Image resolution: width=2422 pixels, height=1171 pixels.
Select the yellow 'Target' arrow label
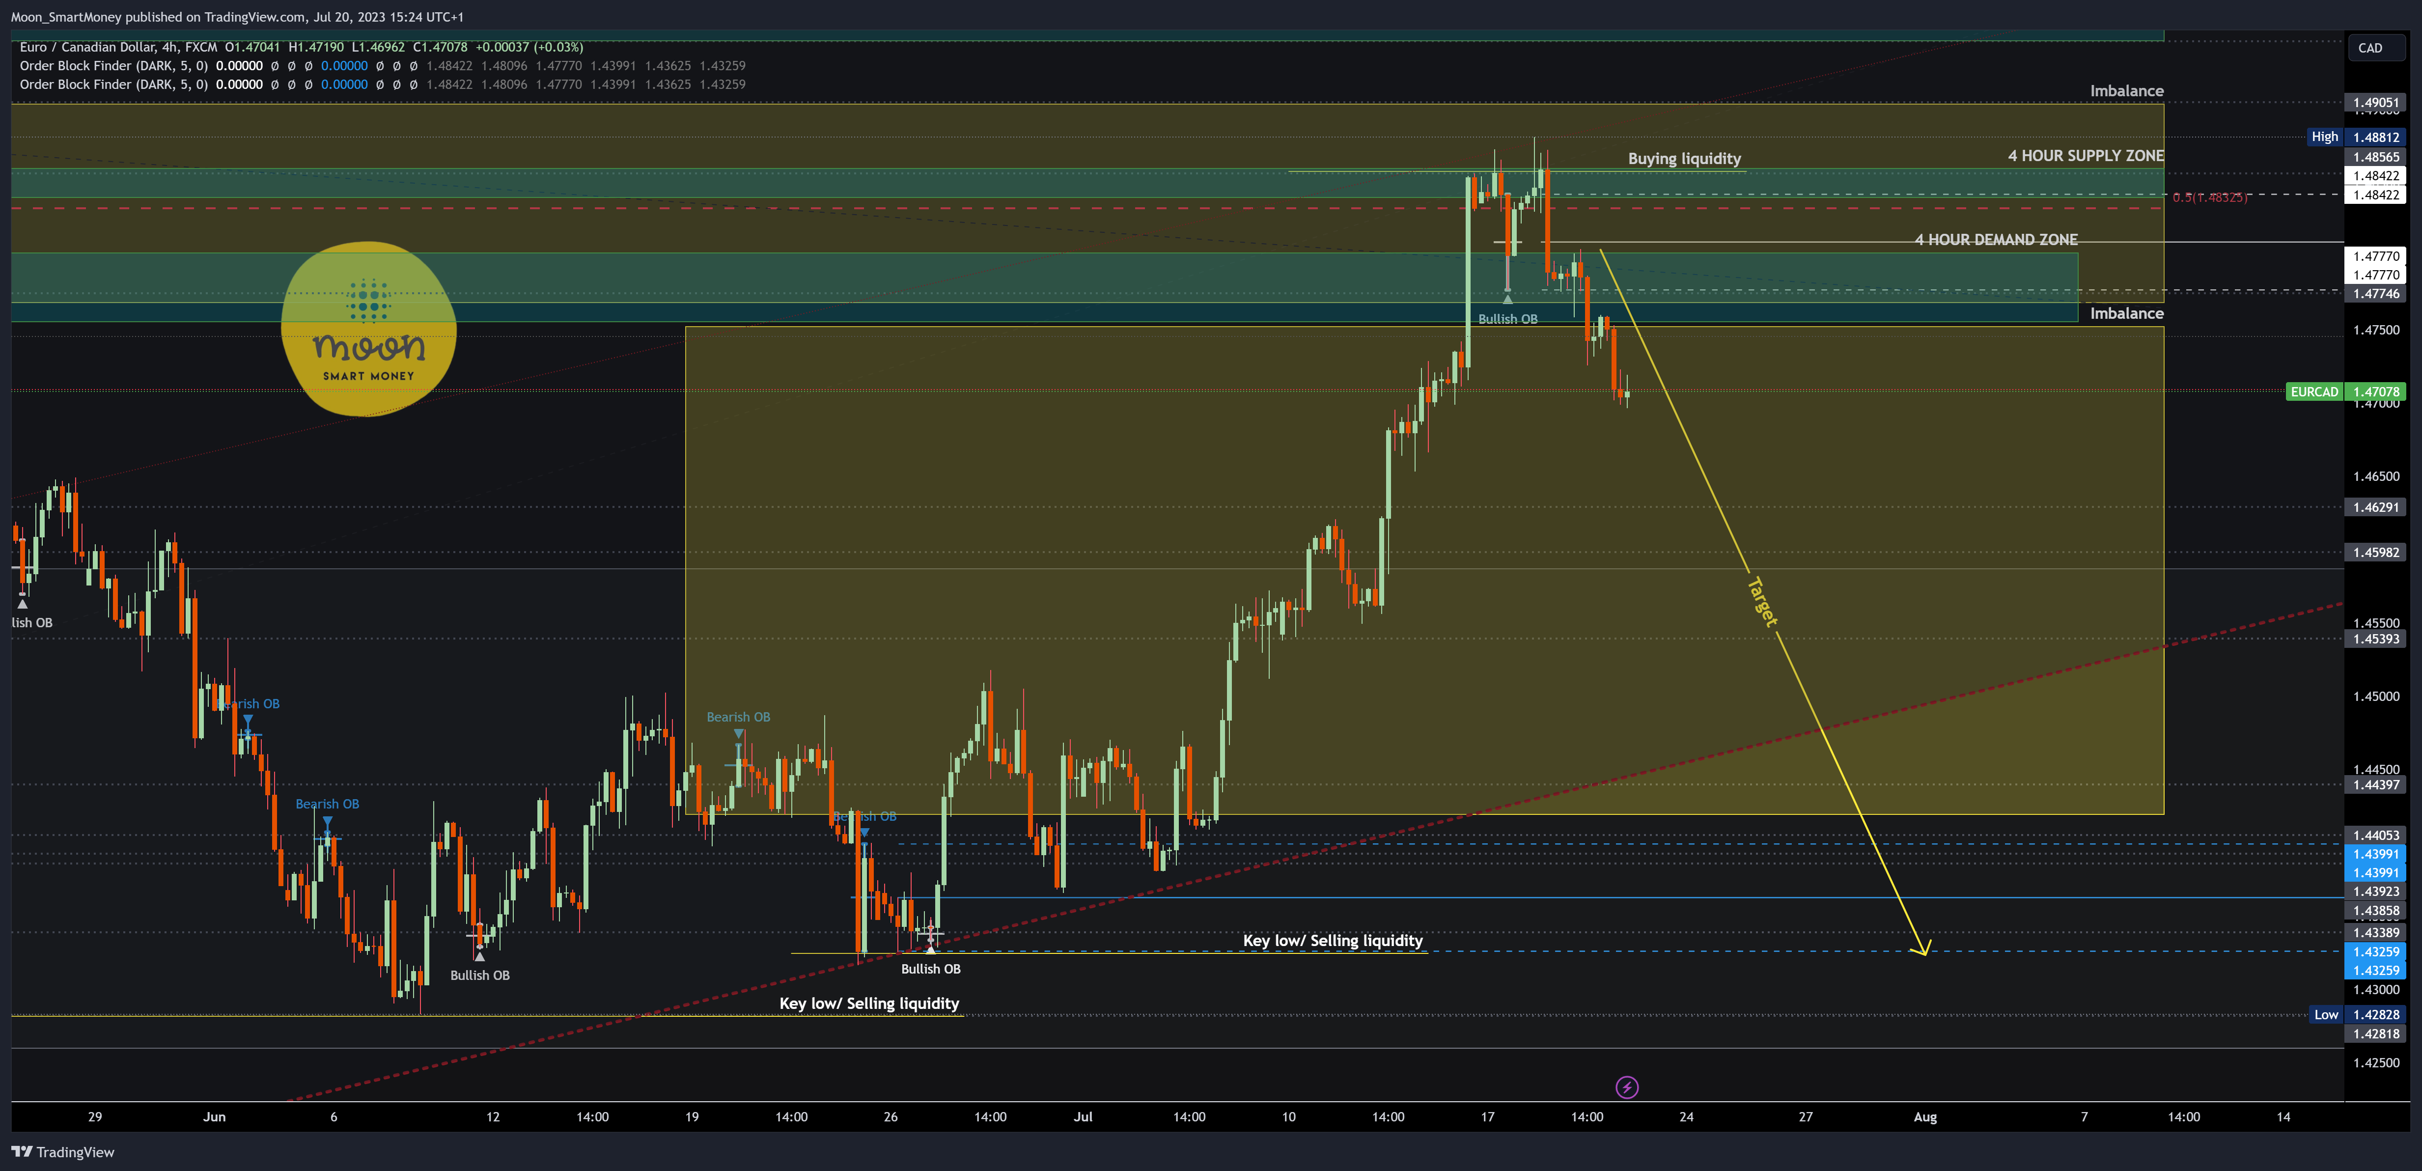(1762, 602)
